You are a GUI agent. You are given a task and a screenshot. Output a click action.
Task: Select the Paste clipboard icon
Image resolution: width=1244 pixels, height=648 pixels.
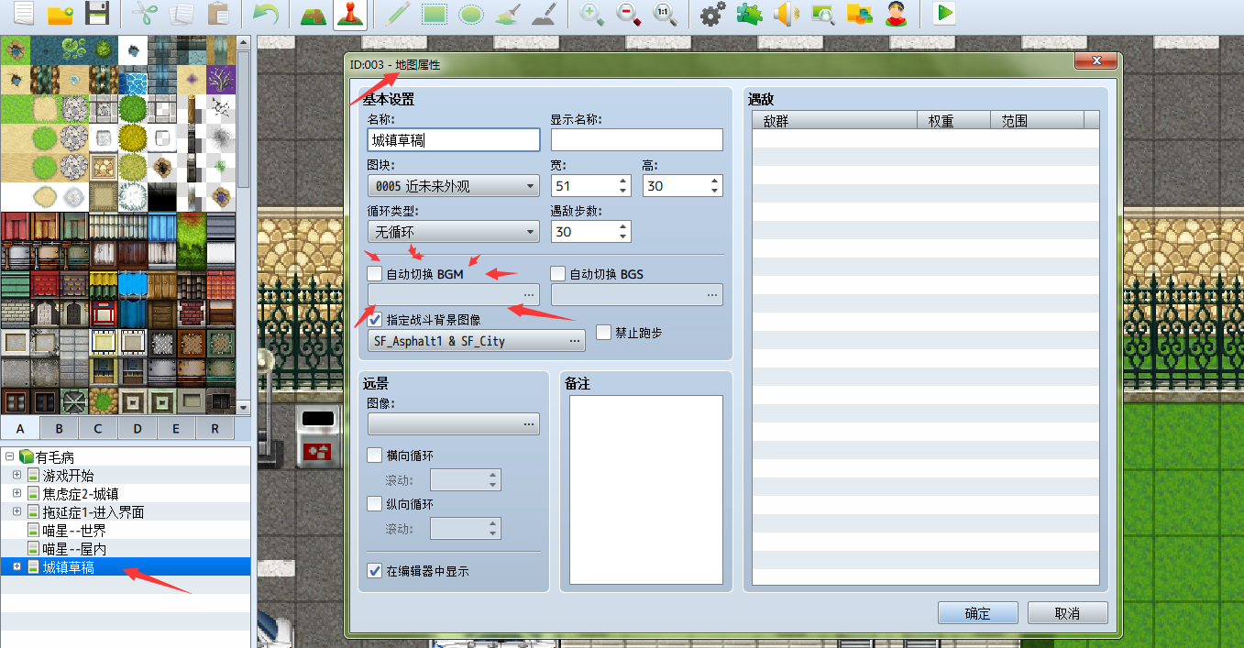click(x=218, y=15)
